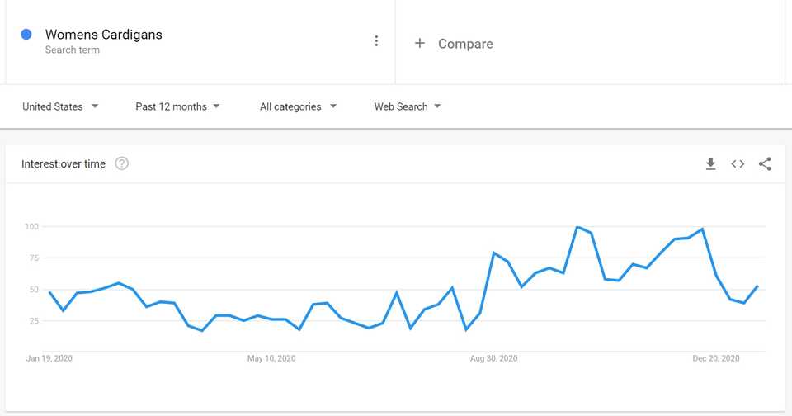Expand the All categories dropdown
The height and width of the screenshot is (416, 792).
coord(298,106)
